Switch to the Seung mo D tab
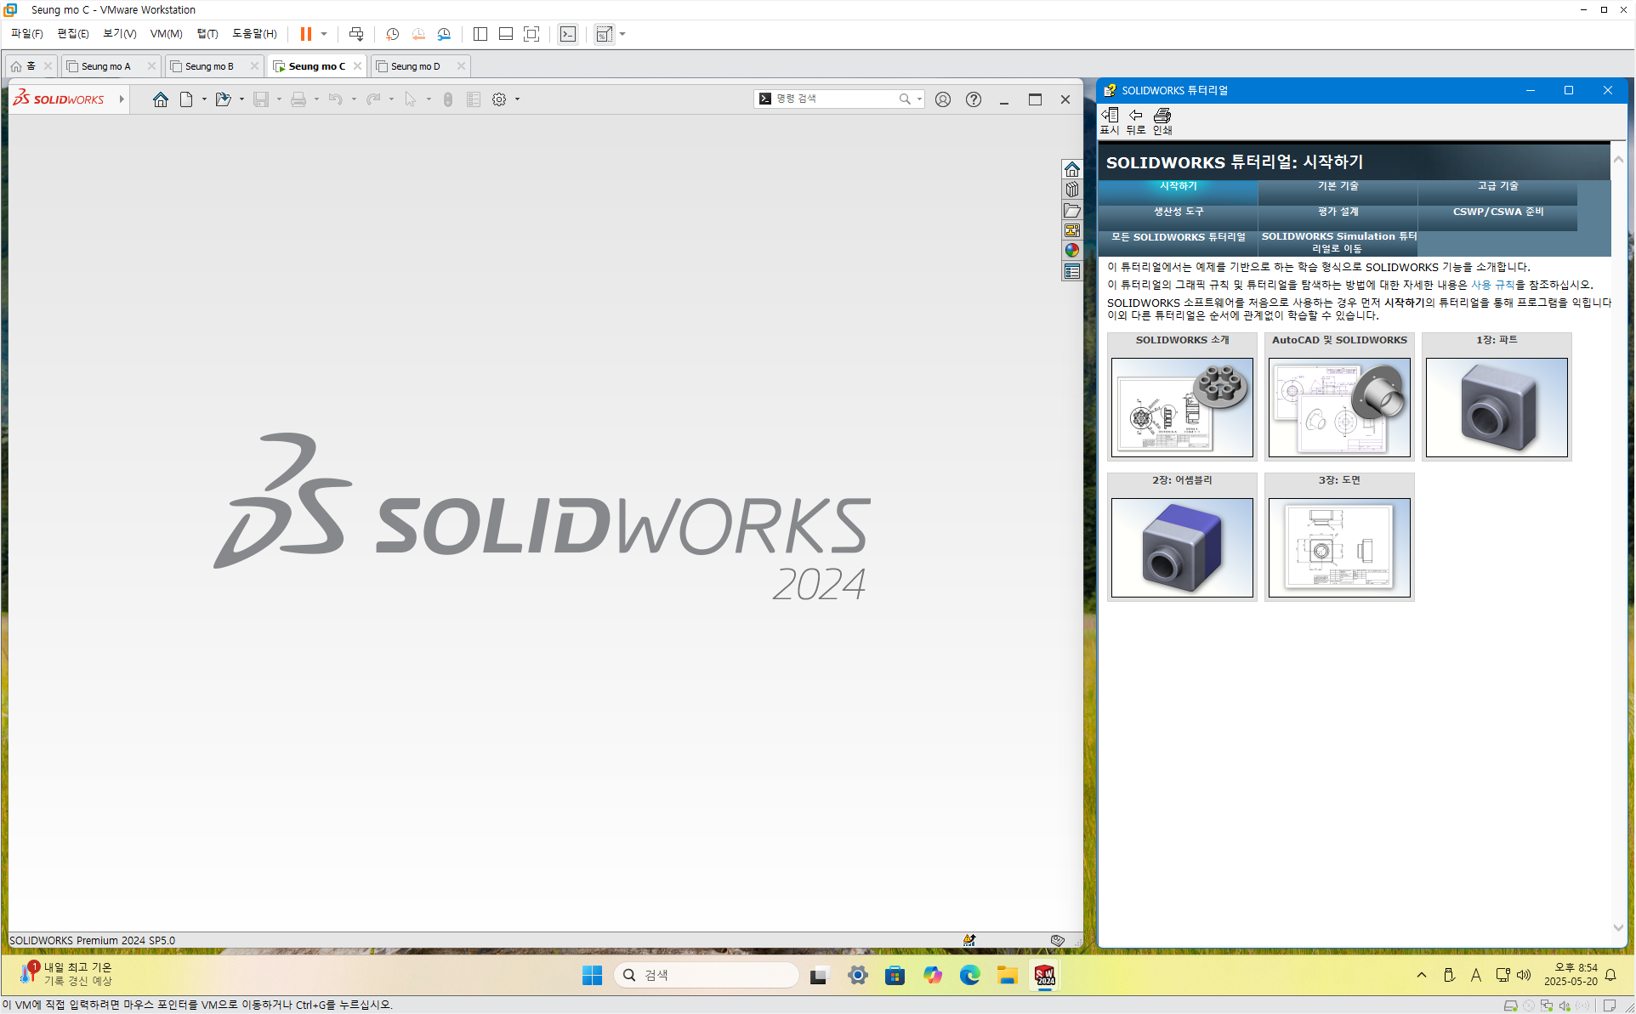 tap(416, 66)
